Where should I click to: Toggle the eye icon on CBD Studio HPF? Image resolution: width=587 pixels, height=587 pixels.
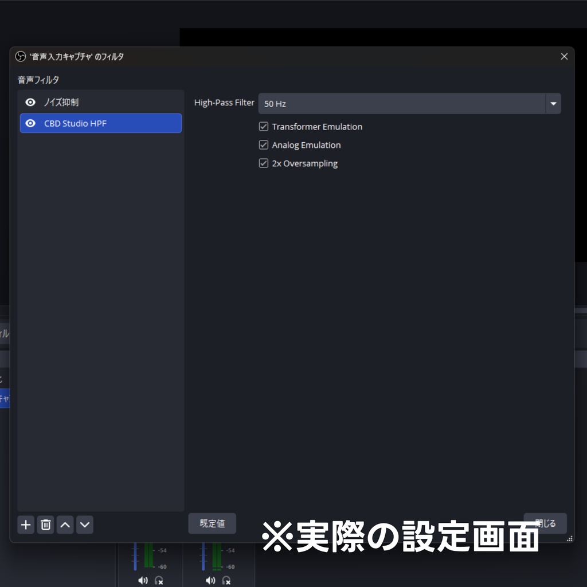click(x=30, y=123)
